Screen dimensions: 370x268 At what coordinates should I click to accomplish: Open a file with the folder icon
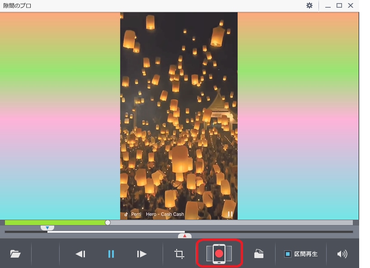pyautogui.click(x=15, y=254)
